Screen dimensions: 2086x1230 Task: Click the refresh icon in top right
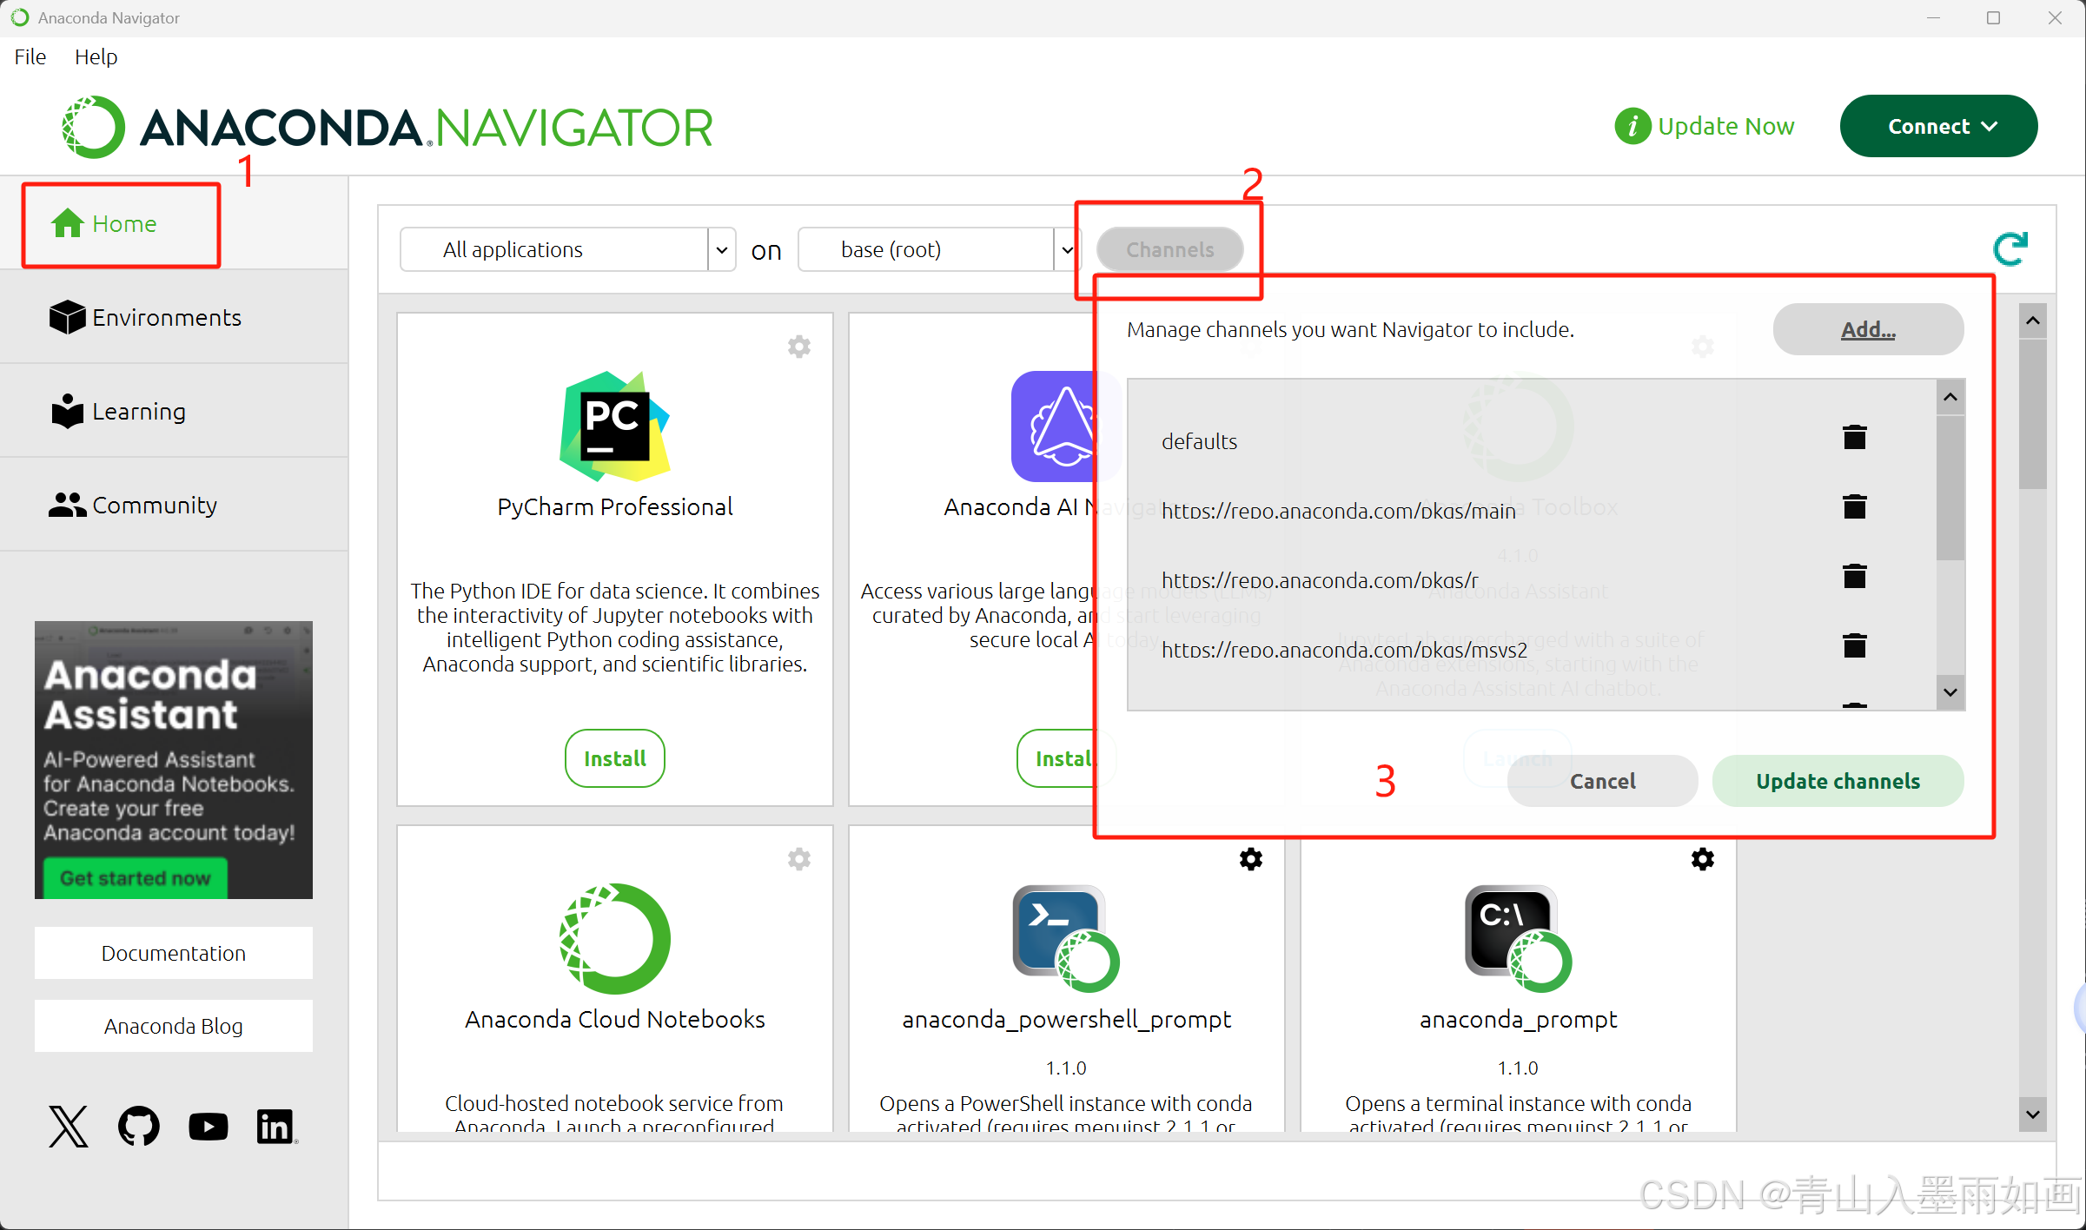[2010, 249]
